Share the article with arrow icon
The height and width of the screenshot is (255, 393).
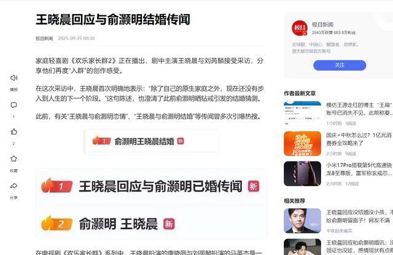[14, 186]
